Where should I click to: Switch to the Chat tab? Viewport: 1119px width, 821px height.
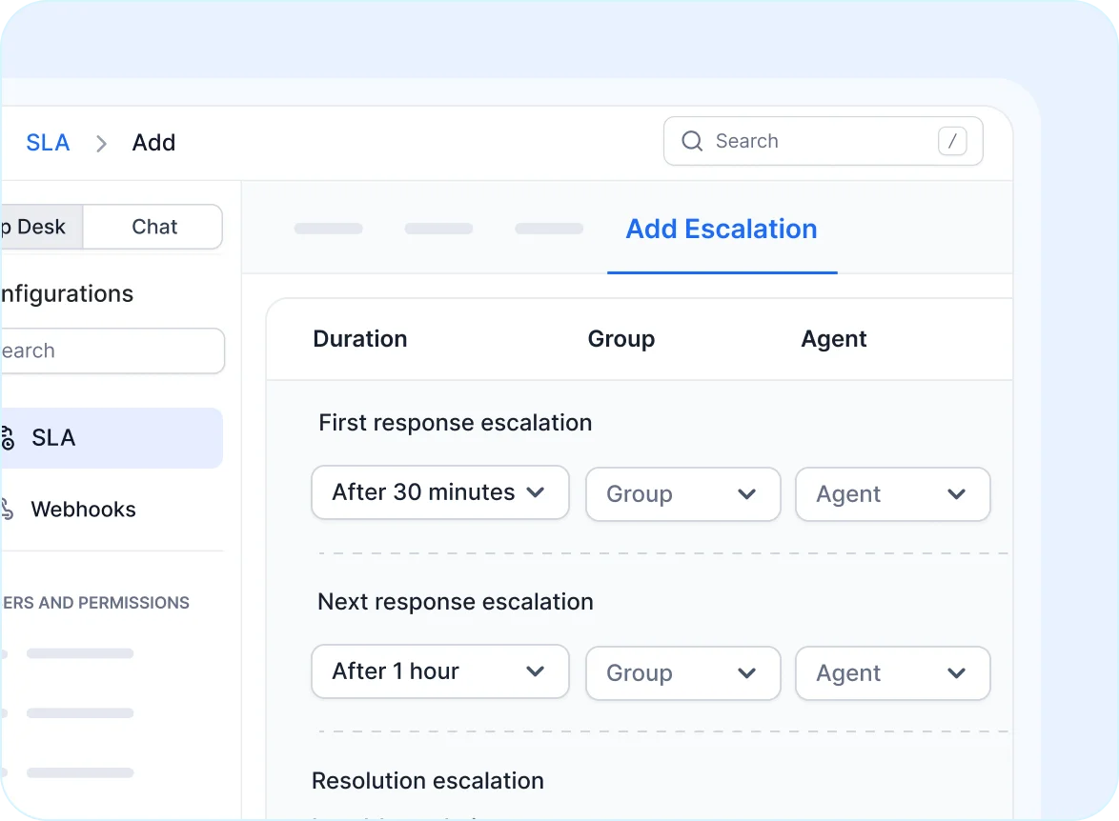click(153, 227)
